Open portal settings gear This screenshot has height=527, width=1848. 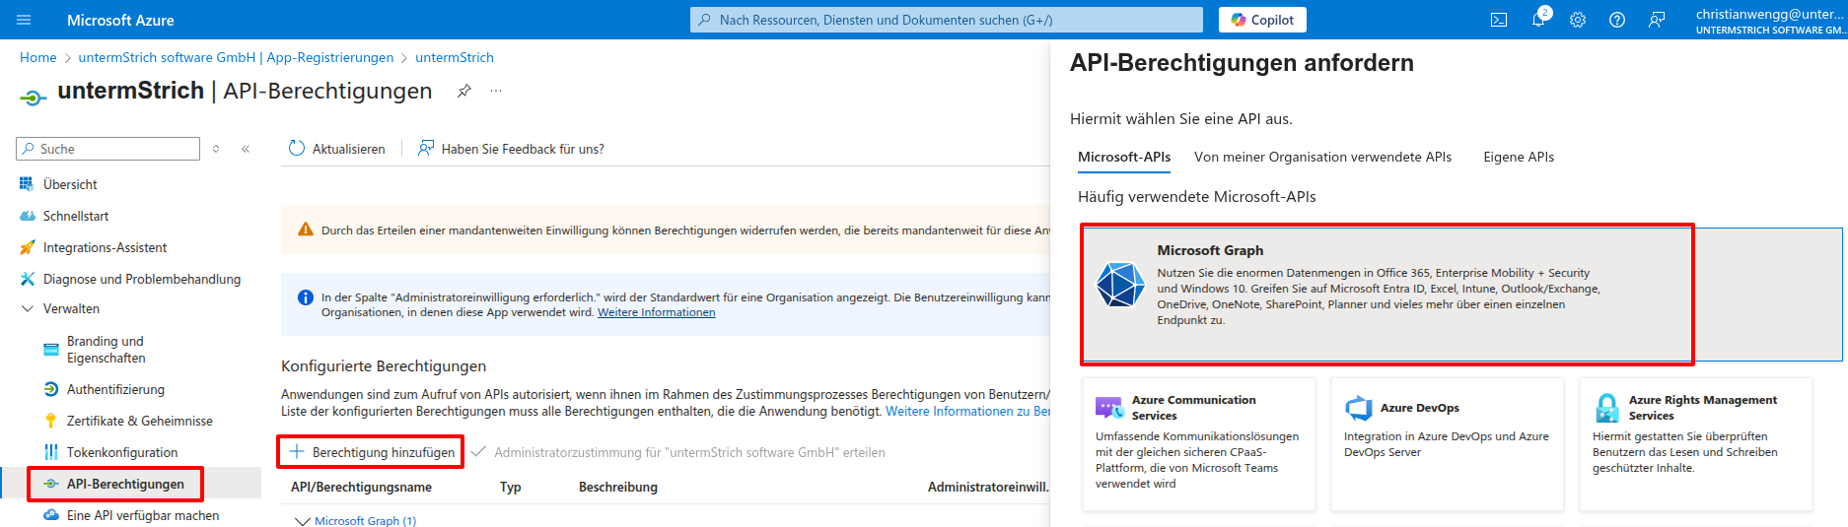[1577, 20]
